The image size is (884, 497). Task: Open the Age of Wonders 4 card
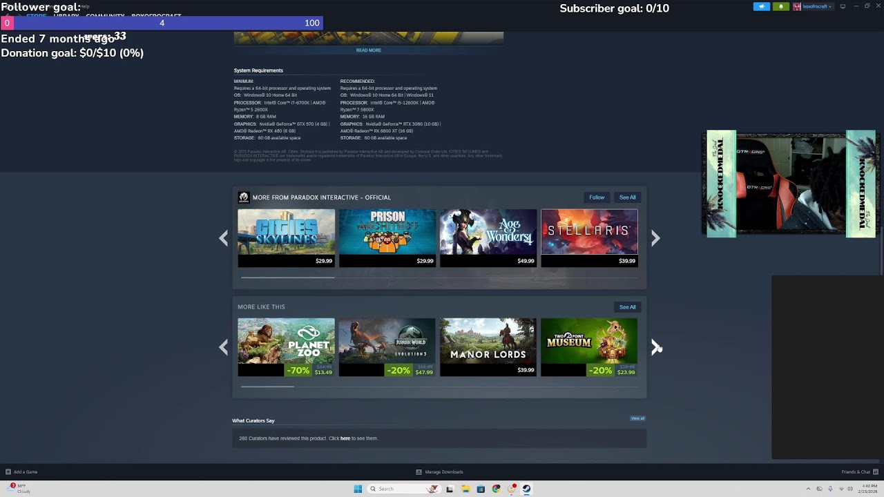coord(488,237)
